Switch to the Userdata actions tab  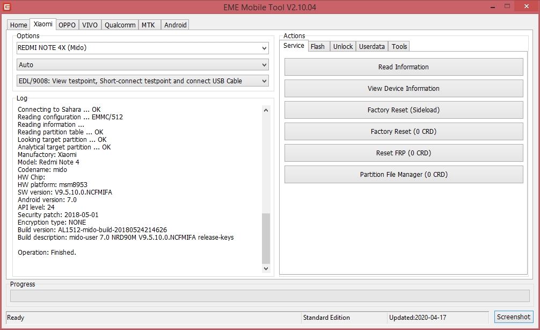[x=372, y=46]
